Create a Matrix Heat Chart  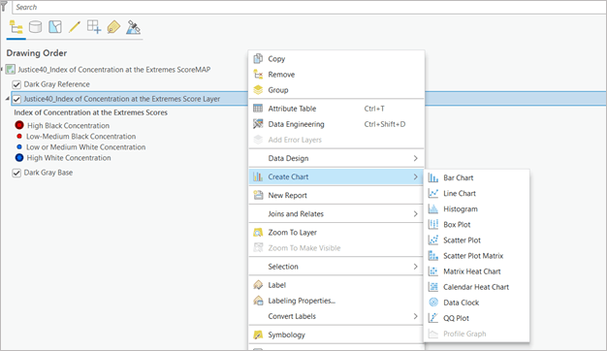tap(476, 271)
